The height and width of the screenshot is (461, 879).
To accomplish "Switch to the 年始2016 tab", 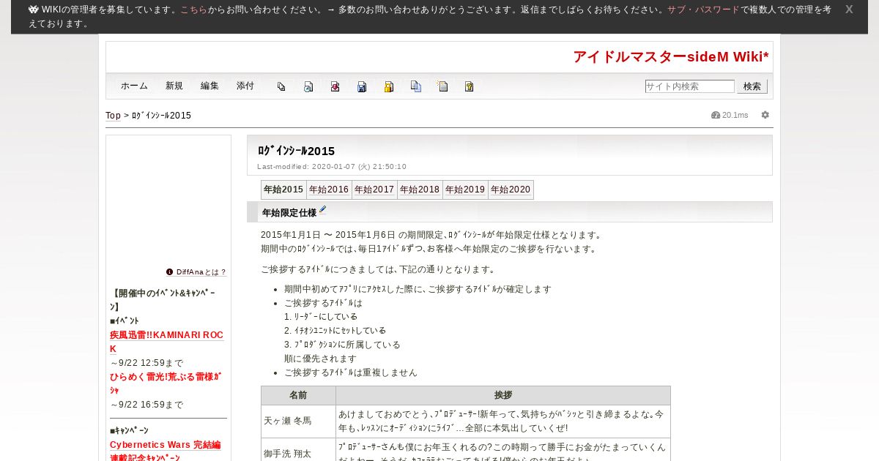I will tap(329, 190).
